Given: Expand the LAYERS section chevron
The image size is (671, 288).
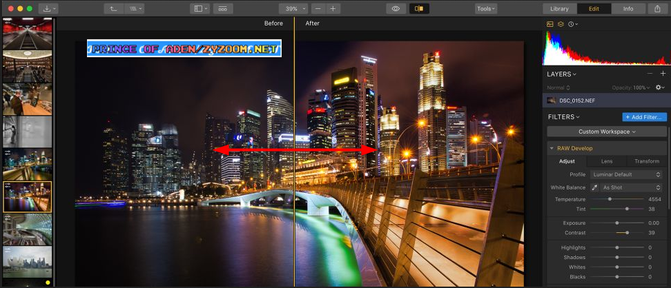Looking at the screenshot, I should click(x=575, y=74).
